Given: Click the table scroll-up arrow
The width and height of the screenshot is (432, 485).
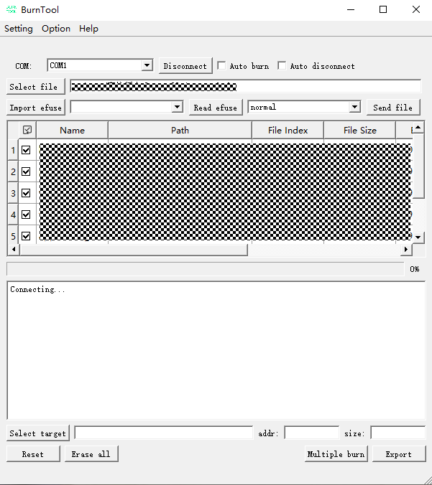Looking at the screenshot, I should pyautogui.click(x=418, y=128).
